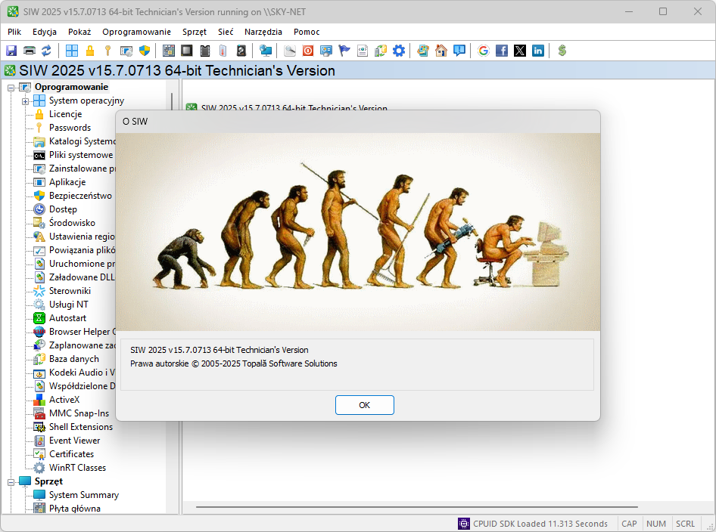Screen dimensions: 716x532
Task: Select Event Viewer in the tree
Action: [74, 441]
